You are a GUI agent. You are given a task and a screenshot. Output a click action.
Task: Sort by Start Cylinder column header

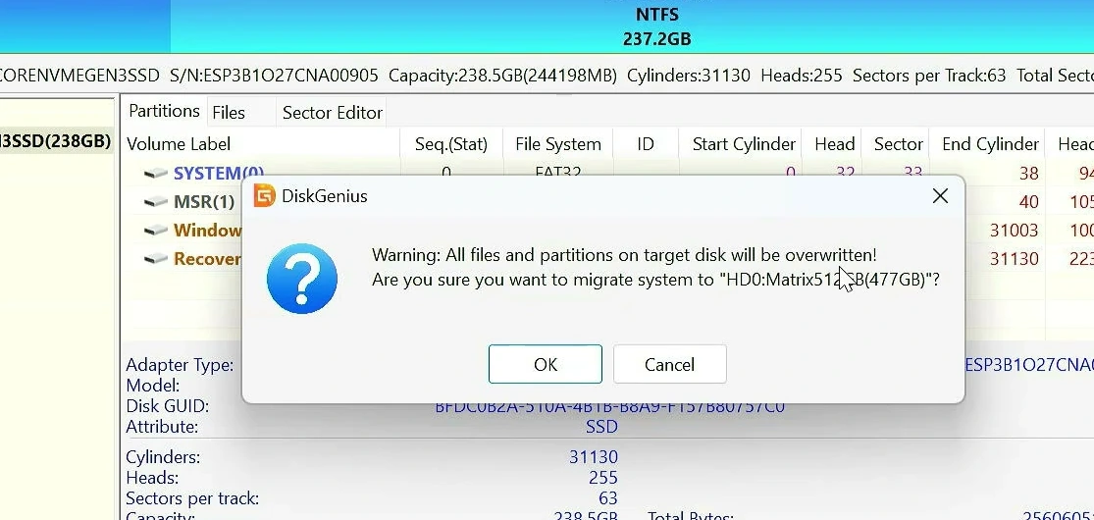[744, 144]
